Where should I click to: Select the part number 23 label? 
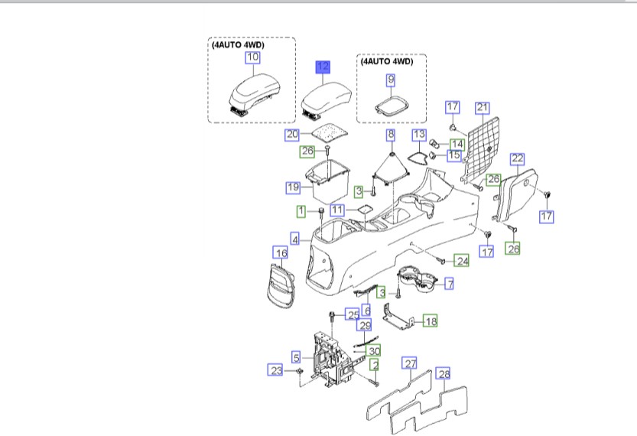275,370
